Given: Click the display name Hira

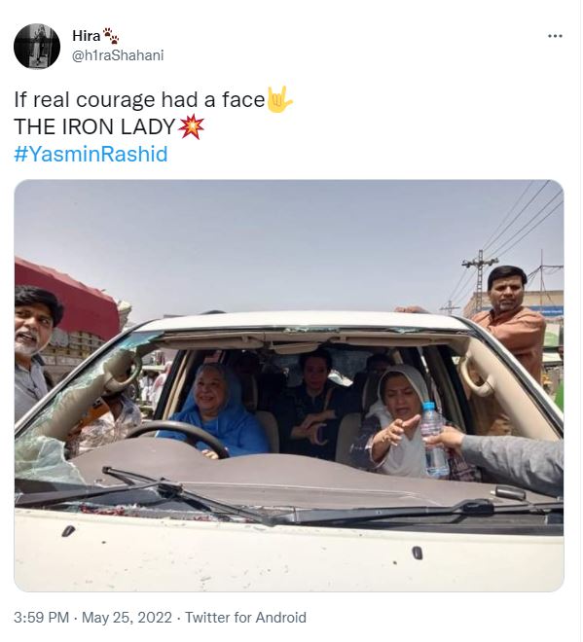Looking at the screenshot, I should [x=86, y=36].
